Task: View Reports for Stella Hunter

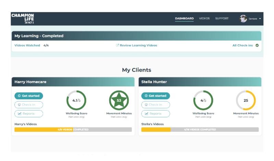Action: click(x=155, y=113)
